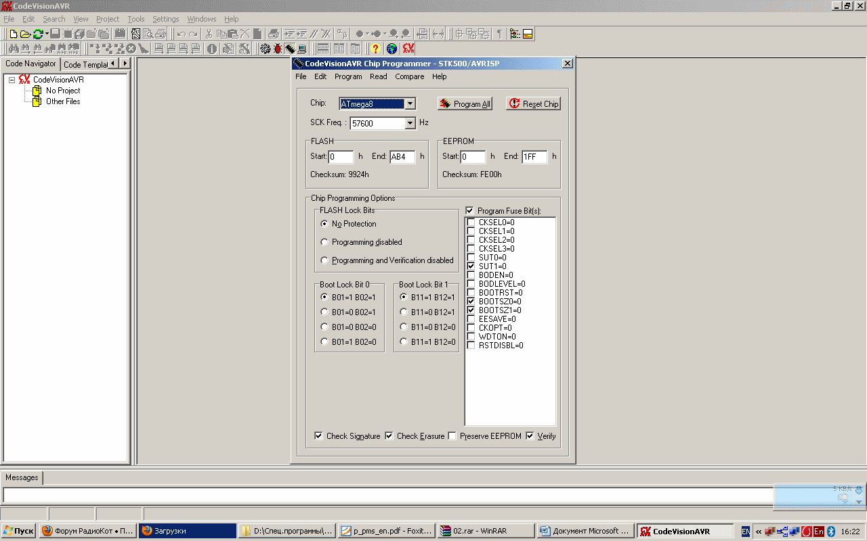Viewport: 867px width, 541px height.
Task: Click EEPROM End address field
Action: tap(534, 157)
